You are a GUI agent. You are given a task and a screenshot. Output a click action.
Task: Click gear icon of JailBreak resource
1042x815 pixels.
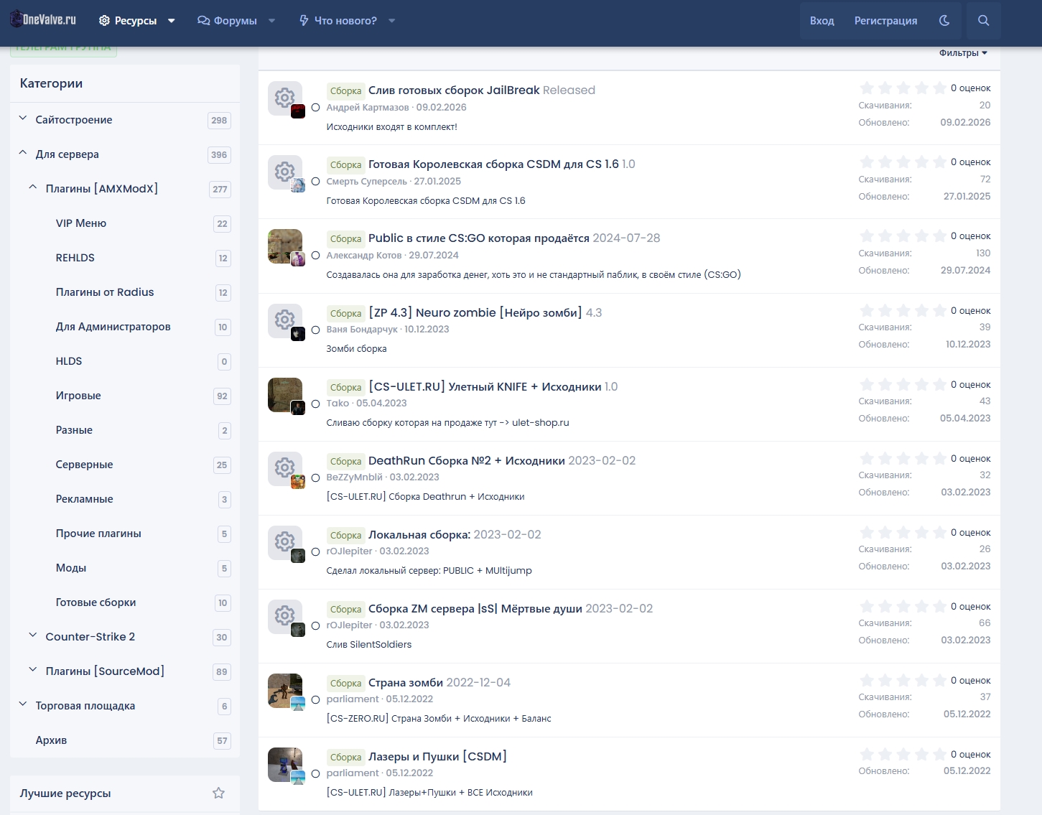point(284,98)
